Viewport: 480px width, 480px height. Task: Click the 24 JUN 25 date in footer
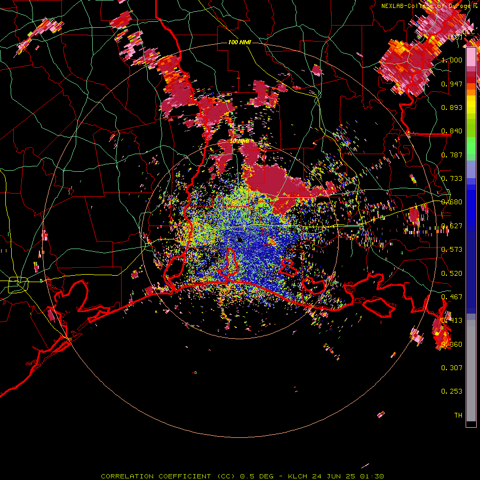334,476
